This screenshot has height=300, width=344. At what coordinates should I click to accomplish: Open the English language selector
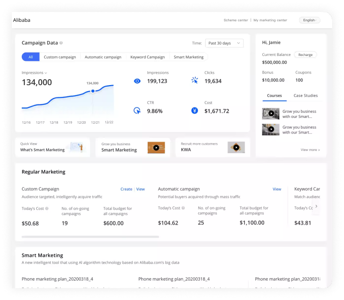[309, 20]
